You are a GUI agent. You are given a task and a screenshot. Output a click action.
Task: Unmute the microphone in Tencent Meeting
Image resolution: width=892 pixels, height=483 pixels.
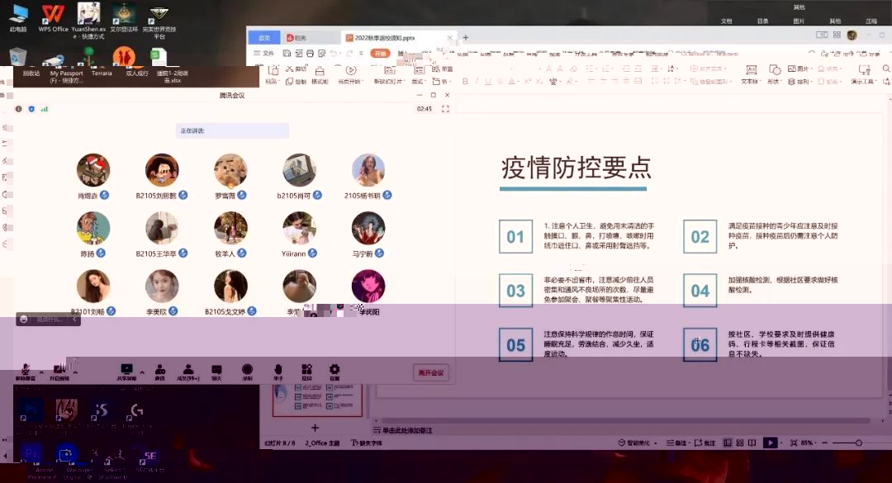click(25, 372)
